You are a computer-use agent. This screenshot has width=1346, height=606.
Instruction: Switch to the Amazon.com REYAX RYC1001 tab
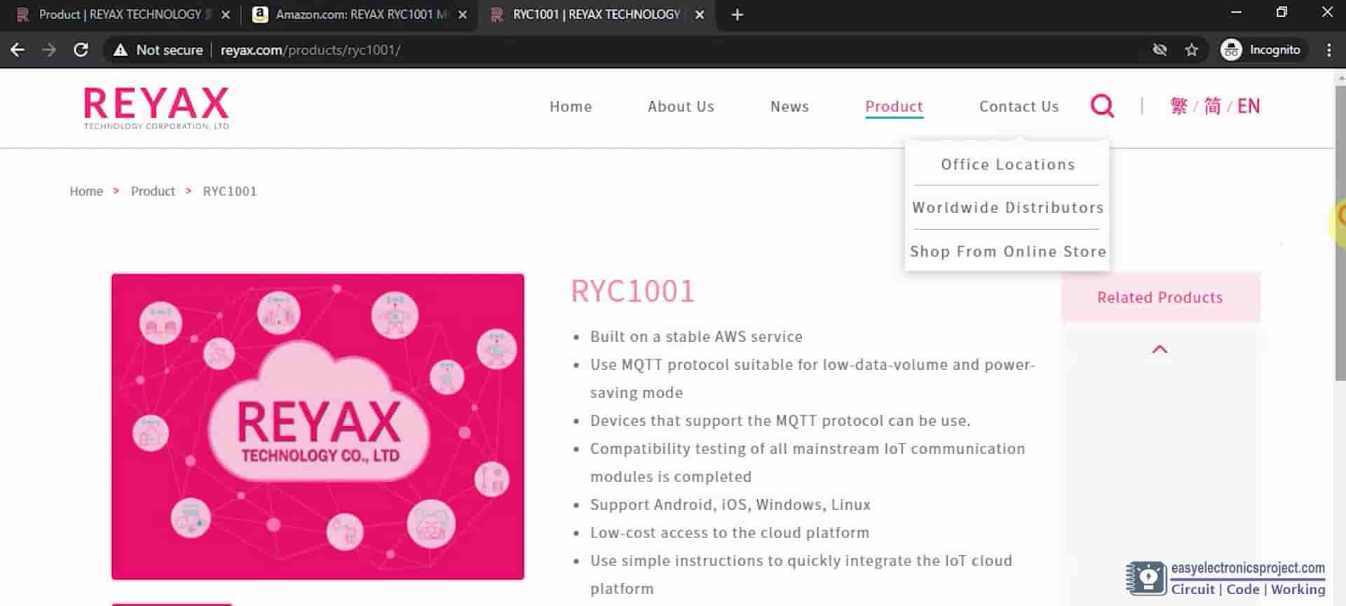coord(358,15)
